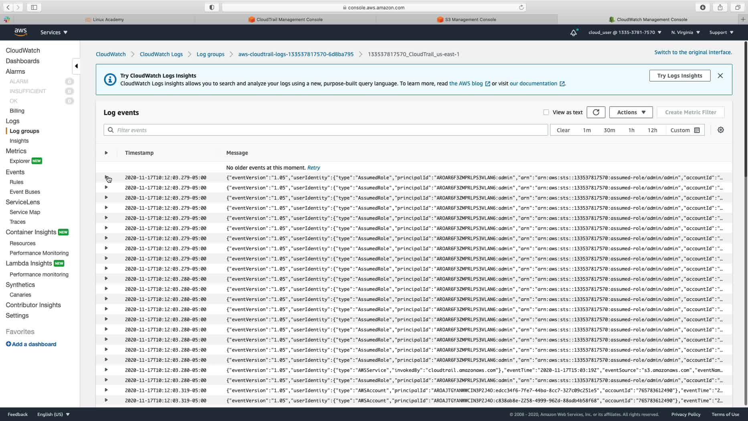Open Event Buses in sidebar
The height and width of the screenshot is (421, 748).
click(x=25, y=192)
